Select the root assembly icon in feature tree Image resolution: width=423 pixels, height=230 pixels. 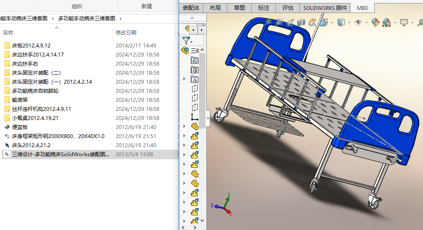click(x=185, y=50)
